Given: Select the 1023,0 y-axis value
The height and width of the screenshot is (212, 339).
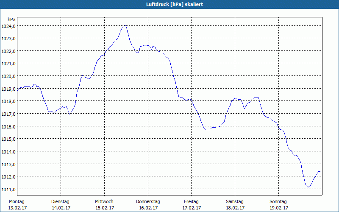Looking at the screenshot, I should click(8, 39).
